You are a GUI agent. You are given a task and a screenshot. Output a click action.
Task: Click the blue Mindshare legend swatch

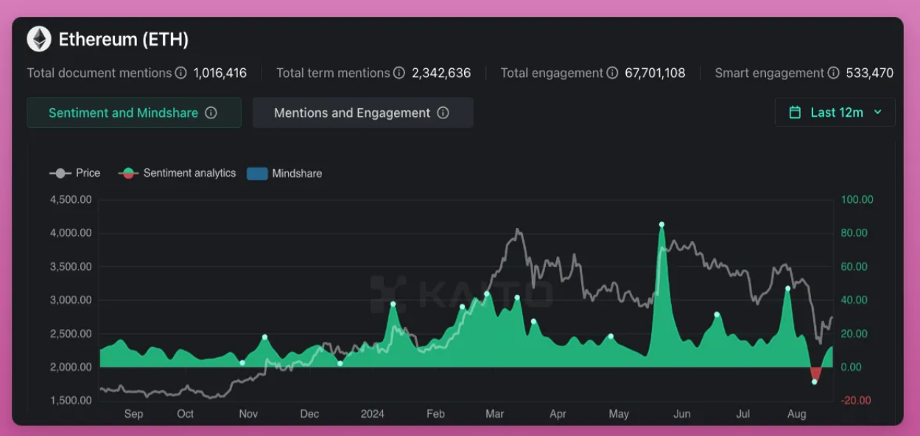coord(256,174)
